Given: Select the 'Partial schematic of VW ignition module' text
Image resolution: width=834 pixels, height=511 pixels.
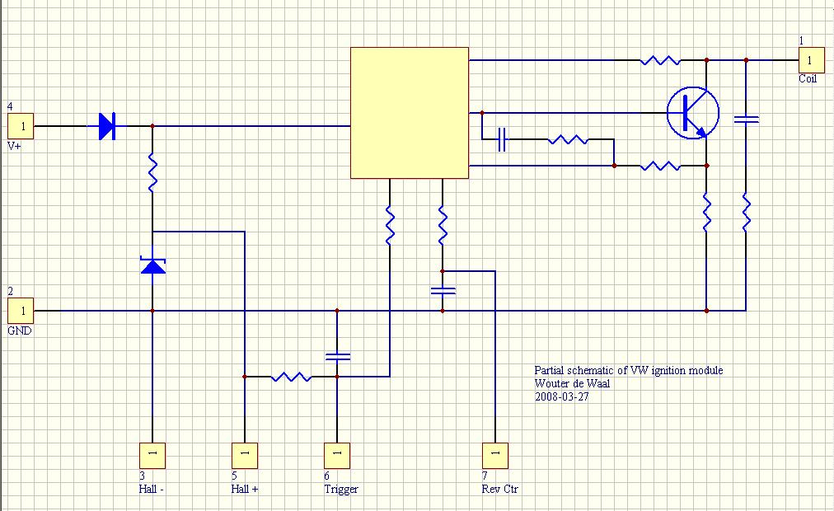Looking at the screenshot, I should pyautogui.click(x=628, y=371).
